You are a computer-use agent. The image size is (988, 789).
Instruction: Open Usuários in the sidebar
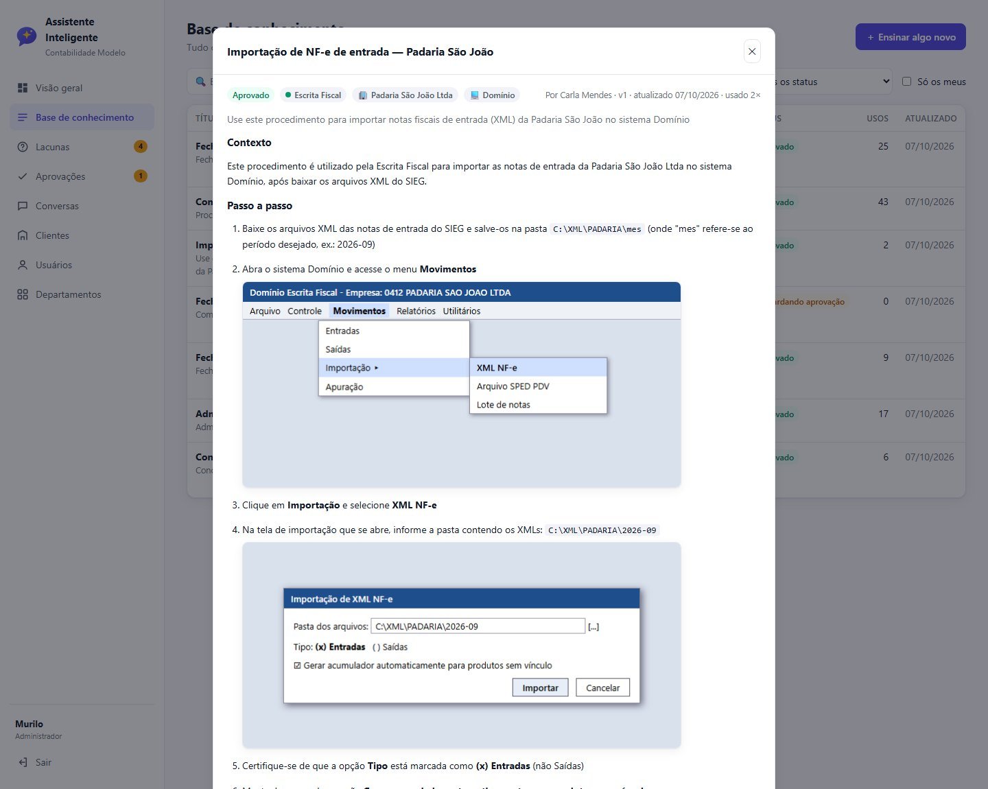pos(82,265)
